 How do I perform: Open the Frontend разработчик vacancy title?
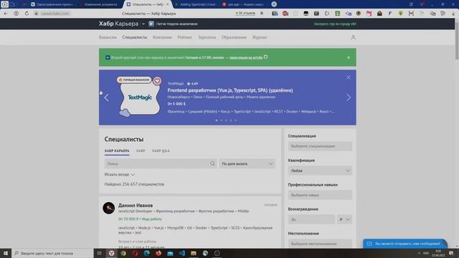[x=230, y=90]
